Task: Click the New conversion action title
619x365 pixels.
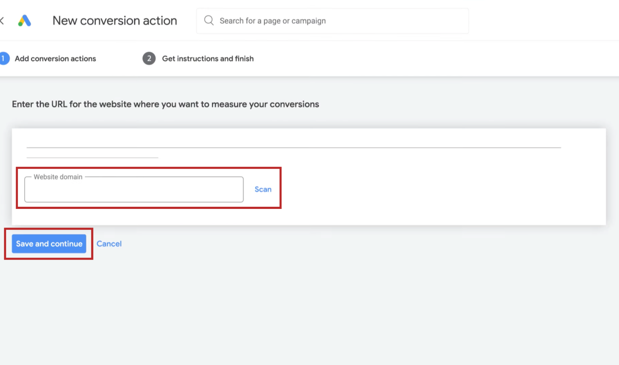Action: click(115, 21)
